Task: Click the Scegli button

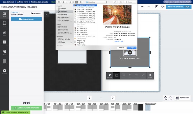Action: (132, 48)
